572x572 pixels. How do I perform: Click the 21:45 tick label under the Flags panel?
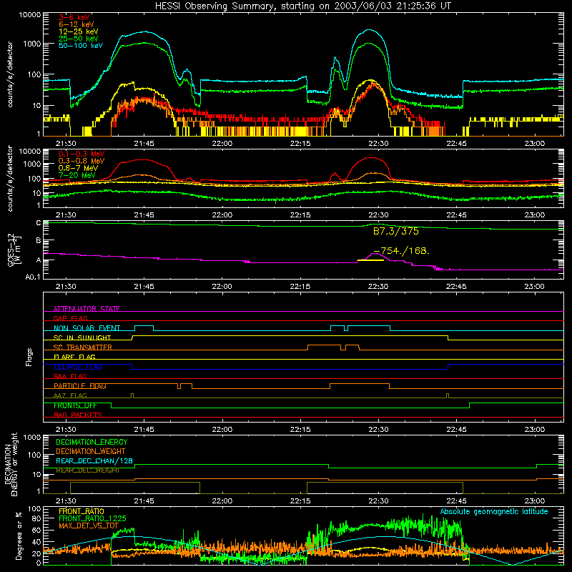pyautogui.click(x=144, y=430)
